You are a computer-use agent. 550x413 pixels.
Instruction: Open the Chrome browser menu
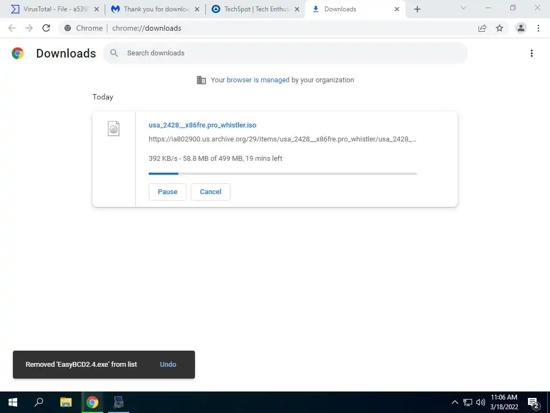[538, 28]
